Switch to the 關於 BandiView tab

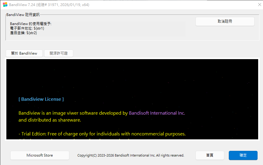(x=24, y=53)
